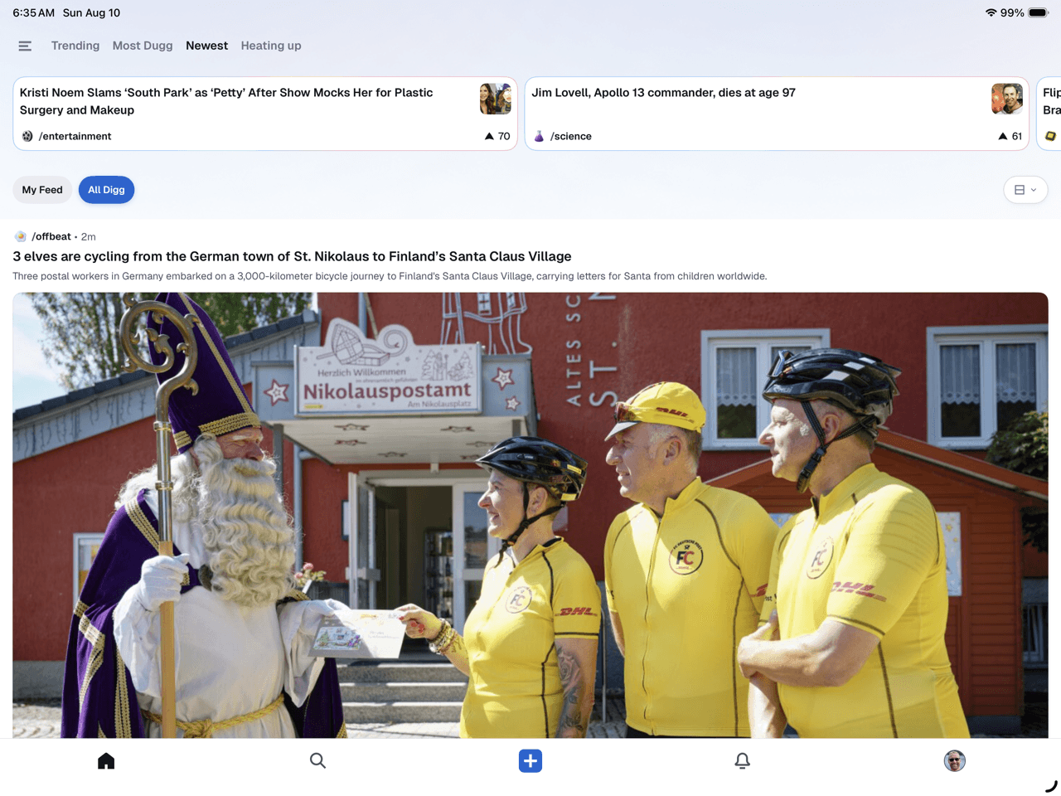Open the Nikolauspostamt post image
The width and height of the screenshot is (1061, 796).
click(x=530, y=514)
